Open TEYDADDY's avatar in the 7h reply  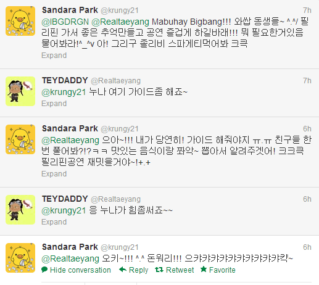click(x=20, y=91)
